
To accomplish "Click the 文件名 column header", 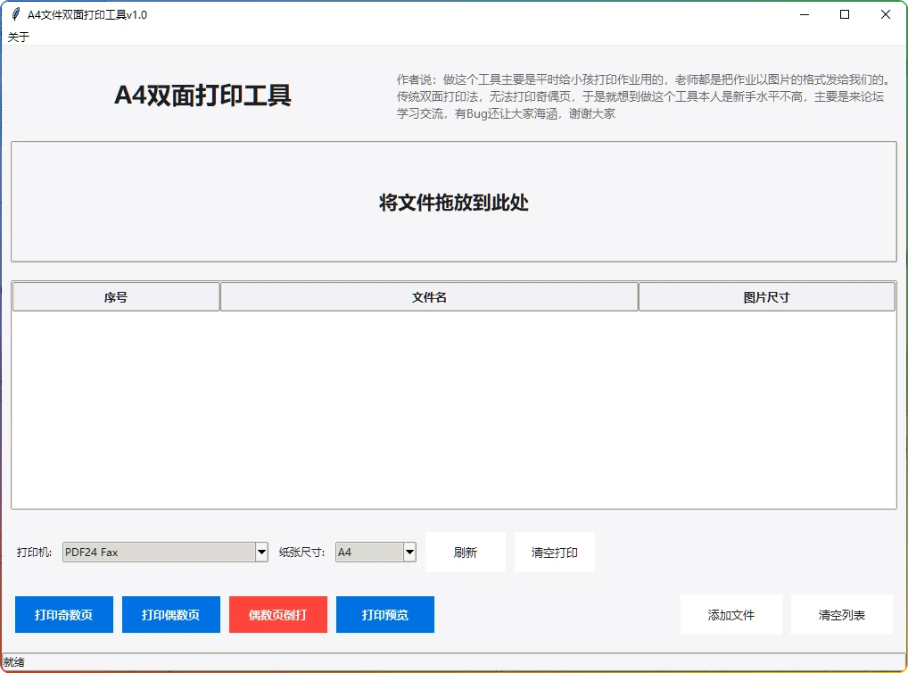I will 429,295.
